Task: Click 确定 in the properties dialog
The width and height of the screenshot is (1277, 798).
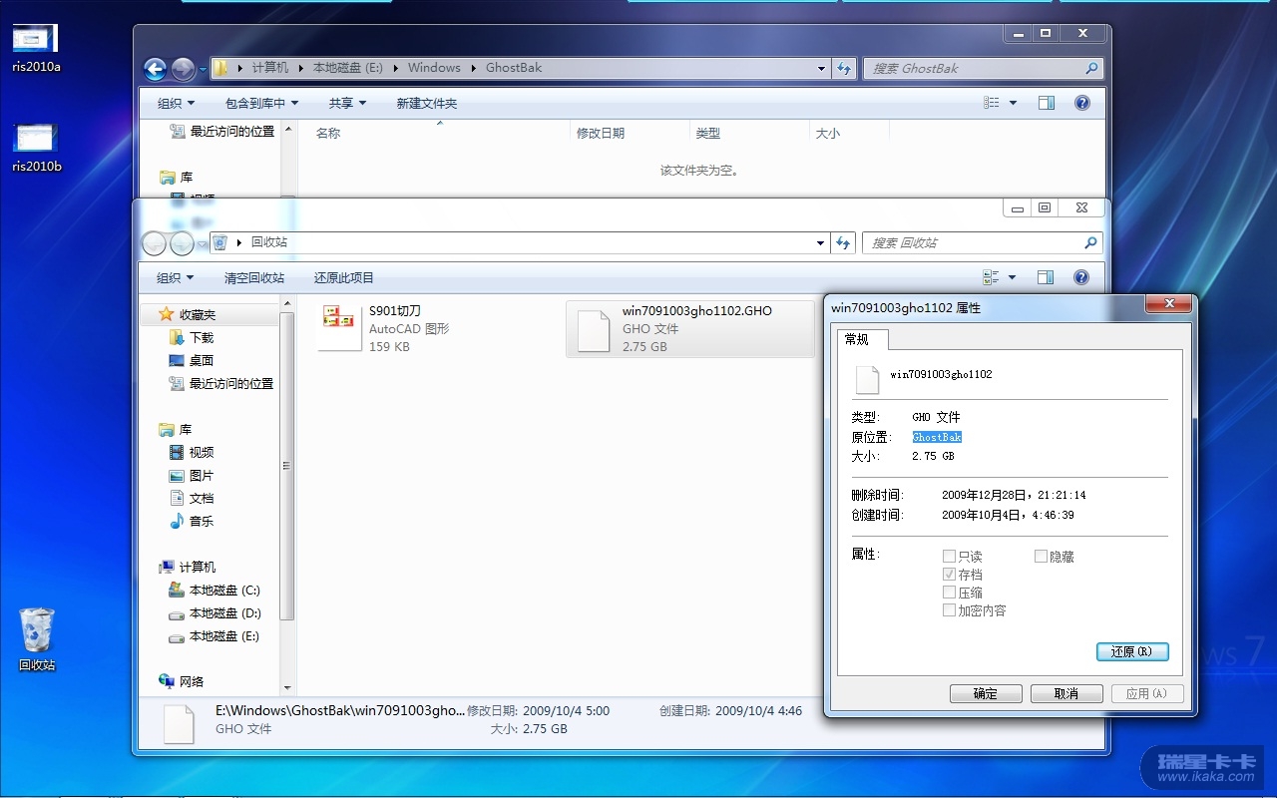Action: point(985,694)
